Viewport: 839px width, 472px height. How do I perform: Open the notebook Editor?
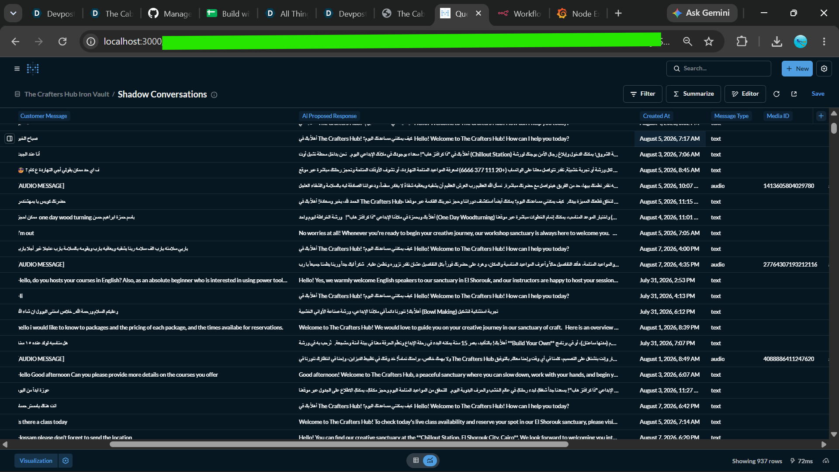coord(745,94)
